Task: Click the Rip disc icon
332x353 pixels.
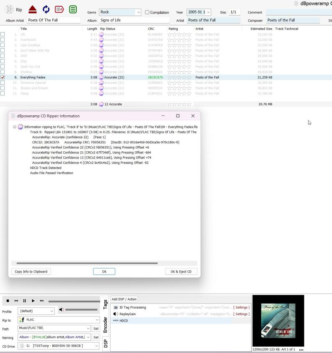Action: (x=9, y=10)
